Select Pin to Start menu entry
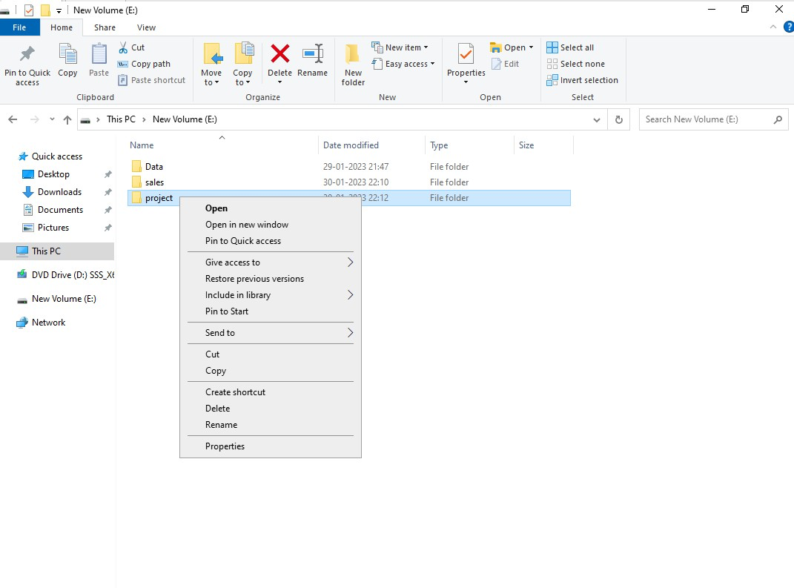Screen dimensions: 794x588 coord(271,311)
